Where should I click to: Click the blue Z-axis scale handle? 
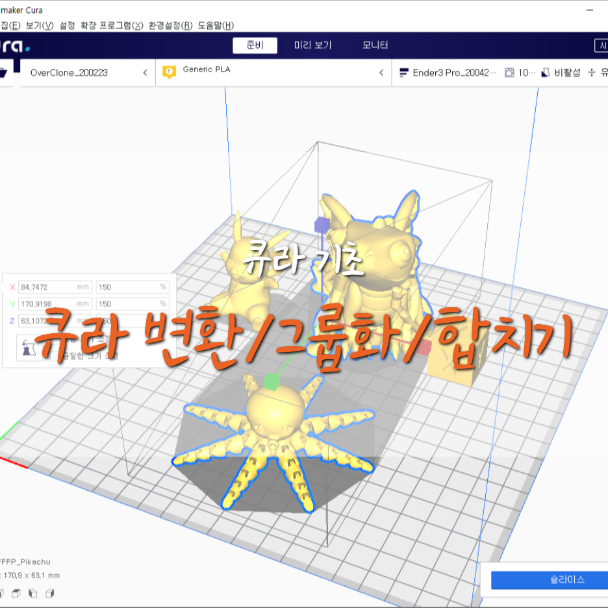coord(322,225)
